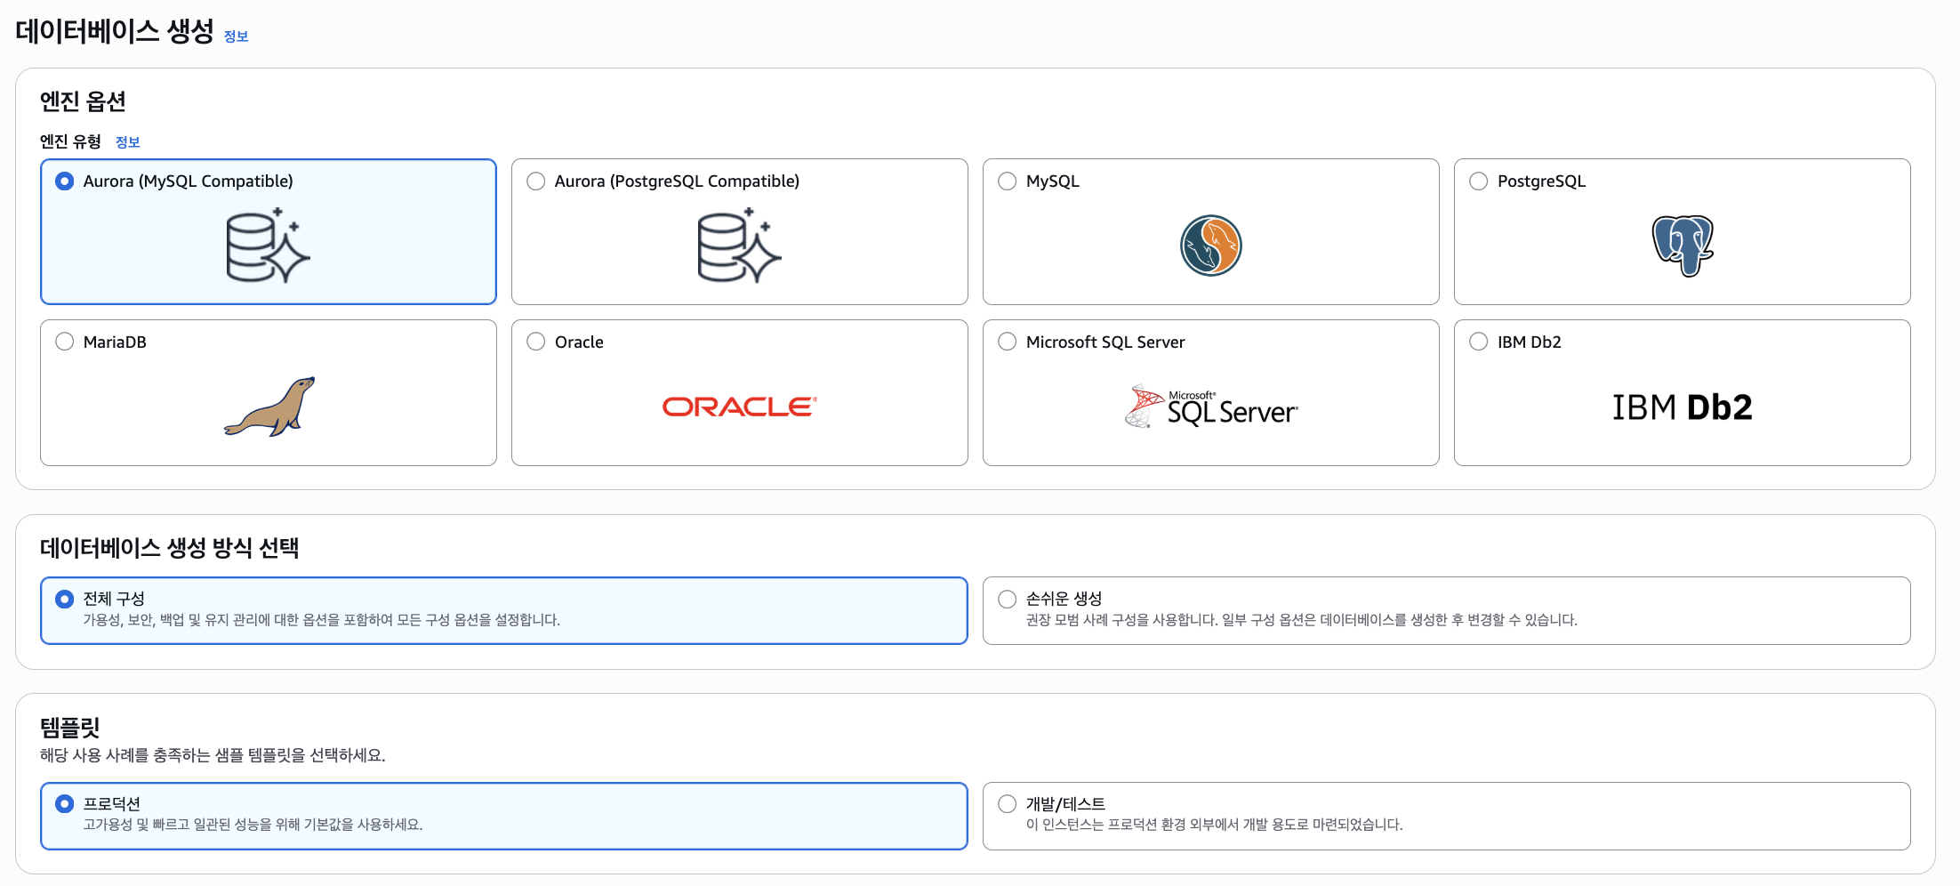Image resolution: width=1960 pixels, height=886 pixels.
Task: Click the Microsoft SQL Server label text
Action: (x=1105, y=342)
